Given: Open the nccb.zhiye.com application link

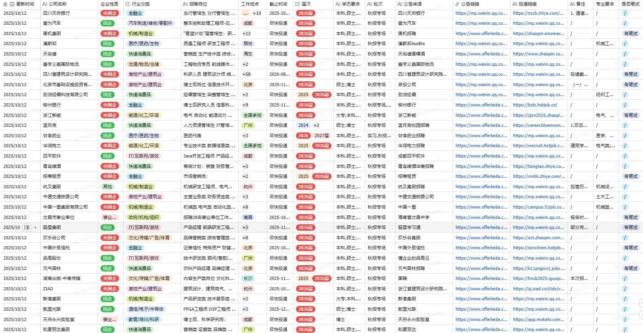Looking at the screenshot, I should 538,13.
